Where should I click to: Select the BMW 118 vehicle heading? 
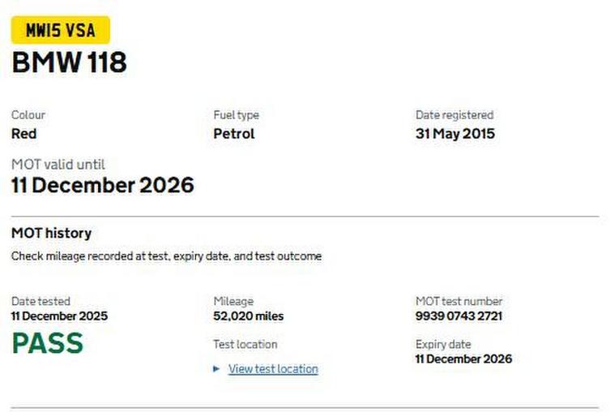(x=69, y=62)
